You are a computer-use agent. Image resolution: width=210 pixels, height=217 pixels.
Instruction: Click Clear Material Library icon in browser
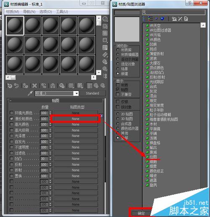pyautogui.click(x=186, y=19)
